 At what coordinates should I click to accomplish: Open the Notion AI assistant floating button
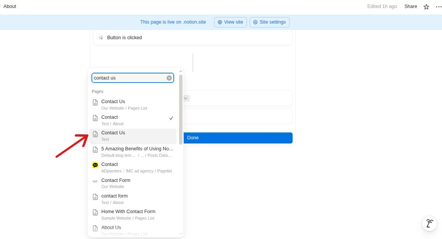point(429,223)
